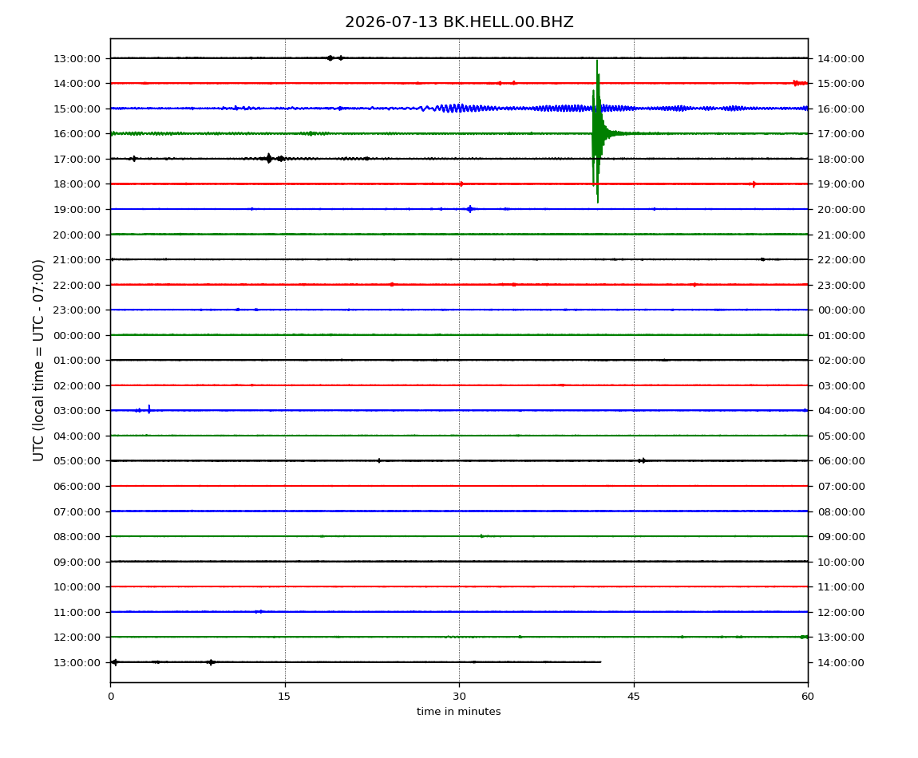918x758 pixels.
Task: Click the small event on blue 19:00:00 trace
Action: [469, 209]
